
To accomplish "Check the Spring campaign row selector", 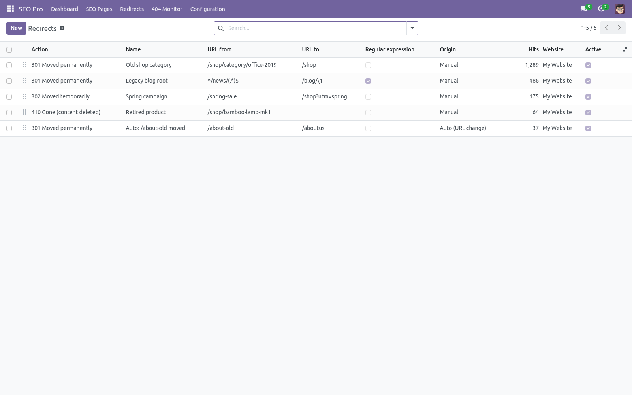I will coord(9,97).
